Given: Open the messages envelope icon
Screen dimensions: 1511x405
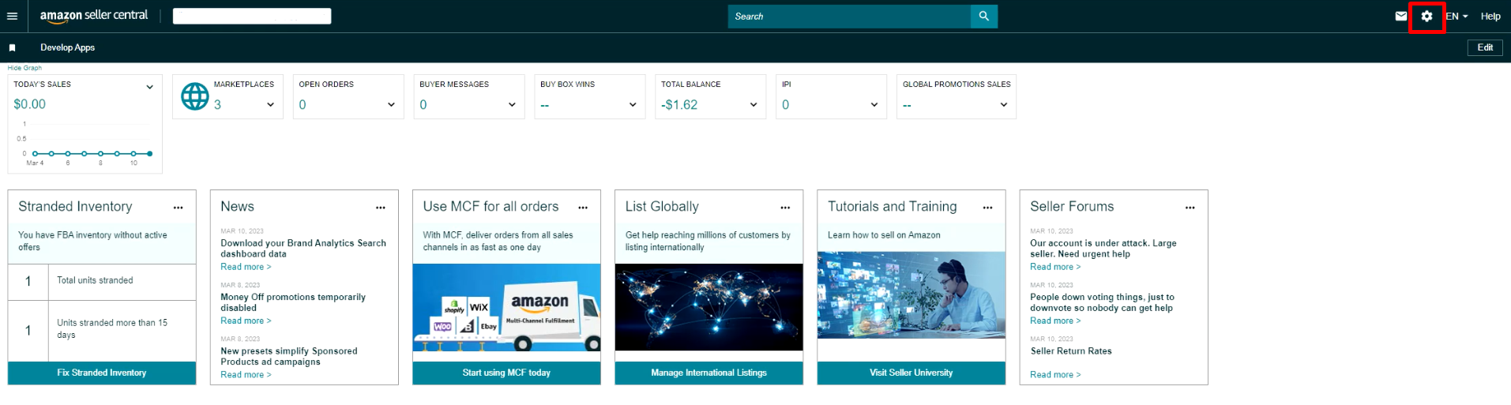Looking at the screenshot, I should 1400,16.
